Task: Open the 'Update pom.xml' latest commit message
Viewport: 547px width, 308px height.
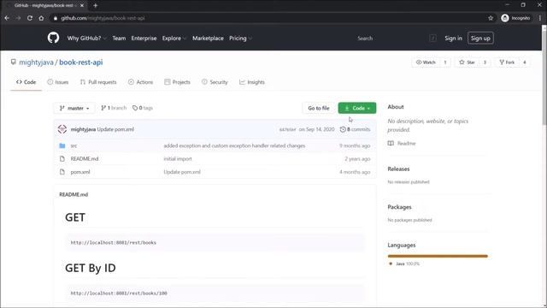Action: [x=115, y=129]
